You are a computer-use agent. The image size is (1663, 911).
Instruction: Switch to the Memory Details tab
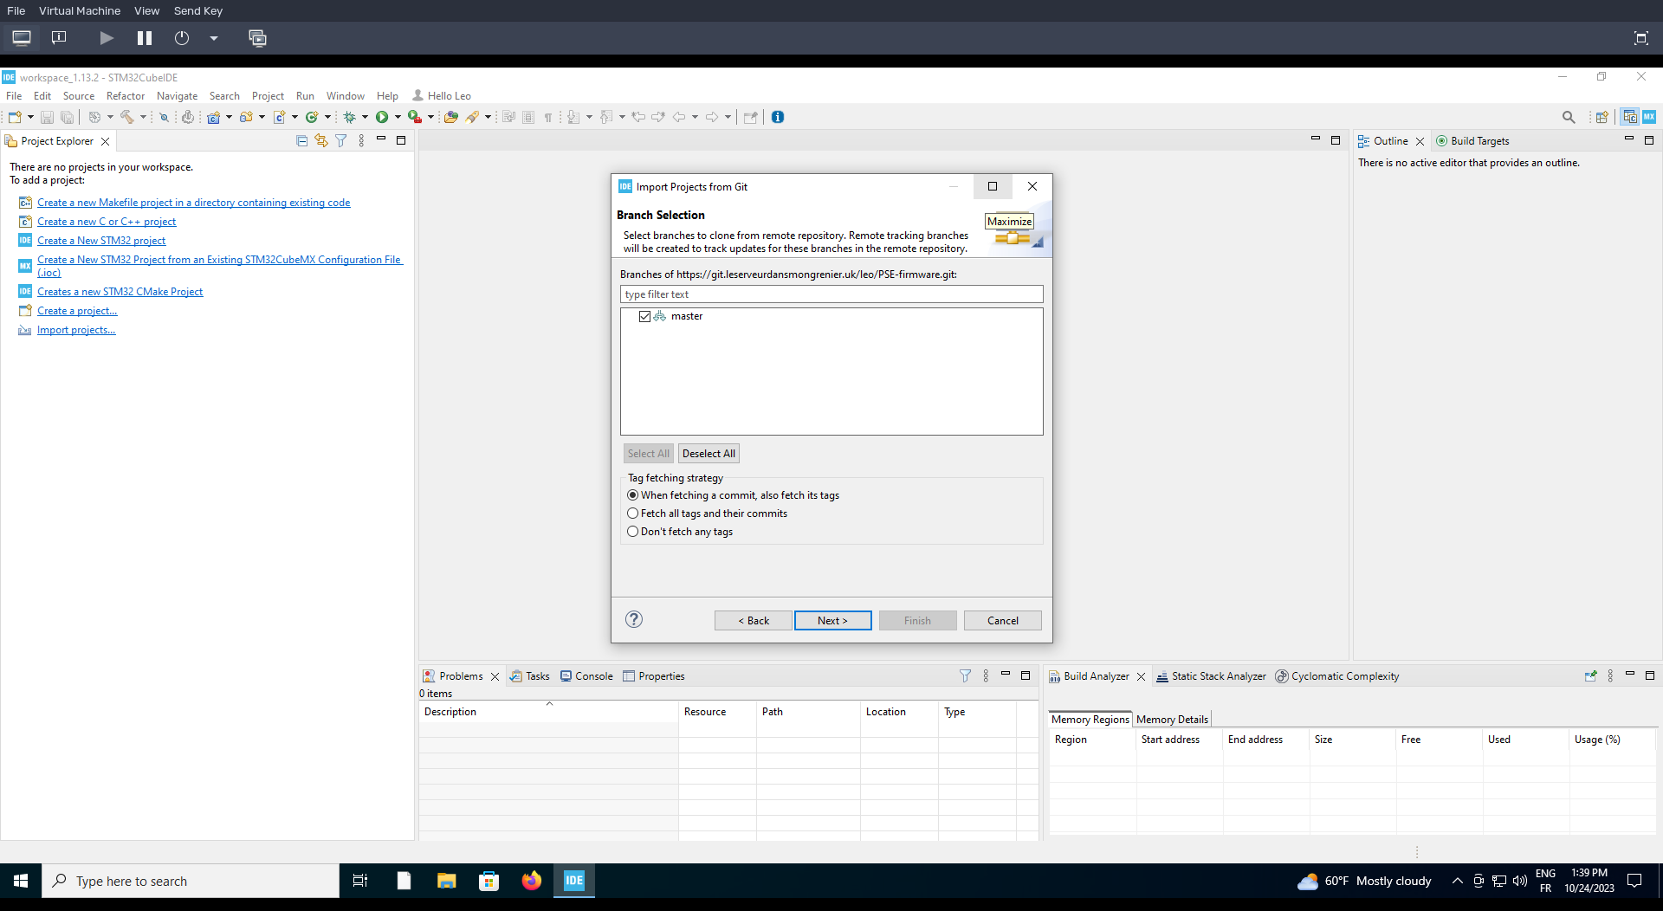click(1172, 719)
